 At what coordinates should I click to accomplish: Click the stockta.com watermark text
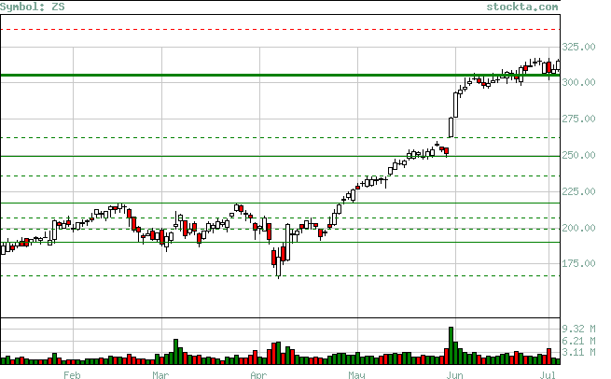pos(522,7)
